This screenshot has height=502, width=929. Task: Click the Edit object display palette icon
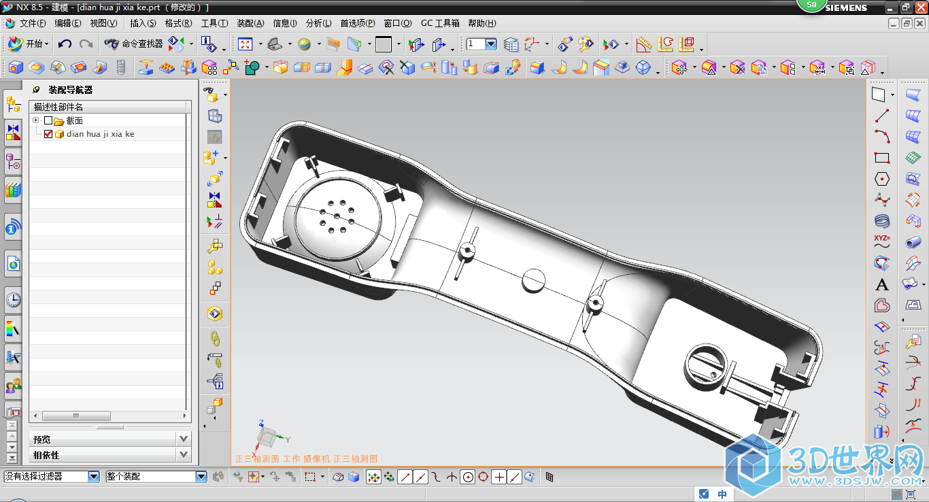tap(586, 44)
